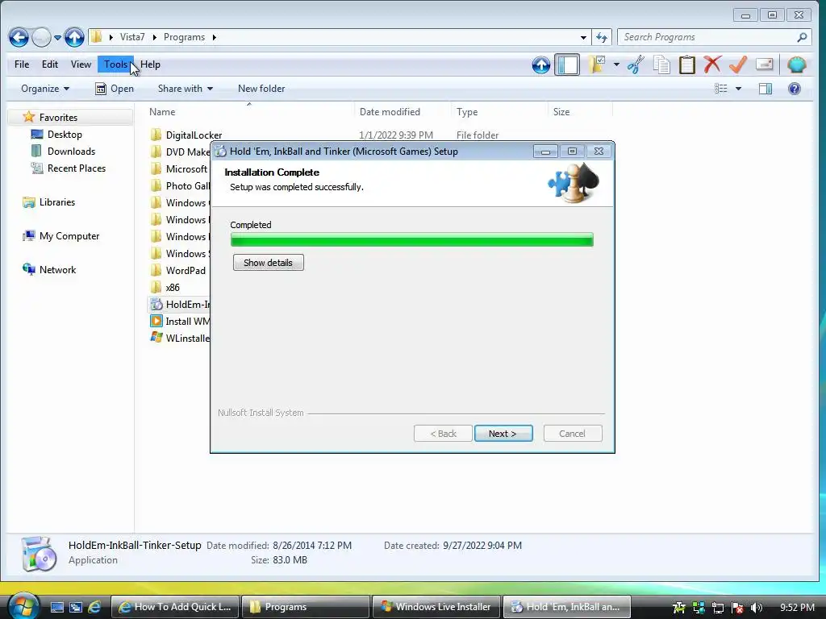Go back with the Back arrow button
This screenshot has height=619, width=826.
19,37
